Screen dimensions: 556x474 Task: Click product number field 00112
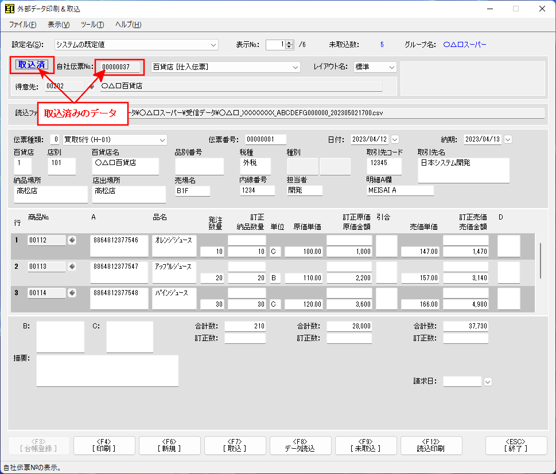[x=46, y=240]
